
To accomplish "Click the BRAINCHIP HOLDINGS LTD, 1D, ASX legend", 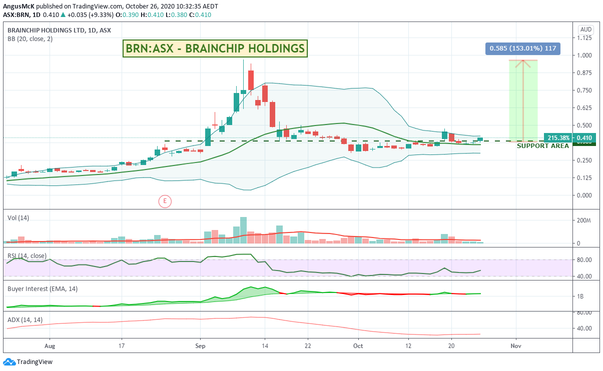I will 59,30.
